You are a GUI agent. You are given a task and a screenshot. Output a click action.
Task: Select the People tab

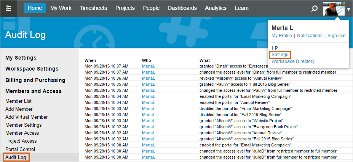point(151,8)
